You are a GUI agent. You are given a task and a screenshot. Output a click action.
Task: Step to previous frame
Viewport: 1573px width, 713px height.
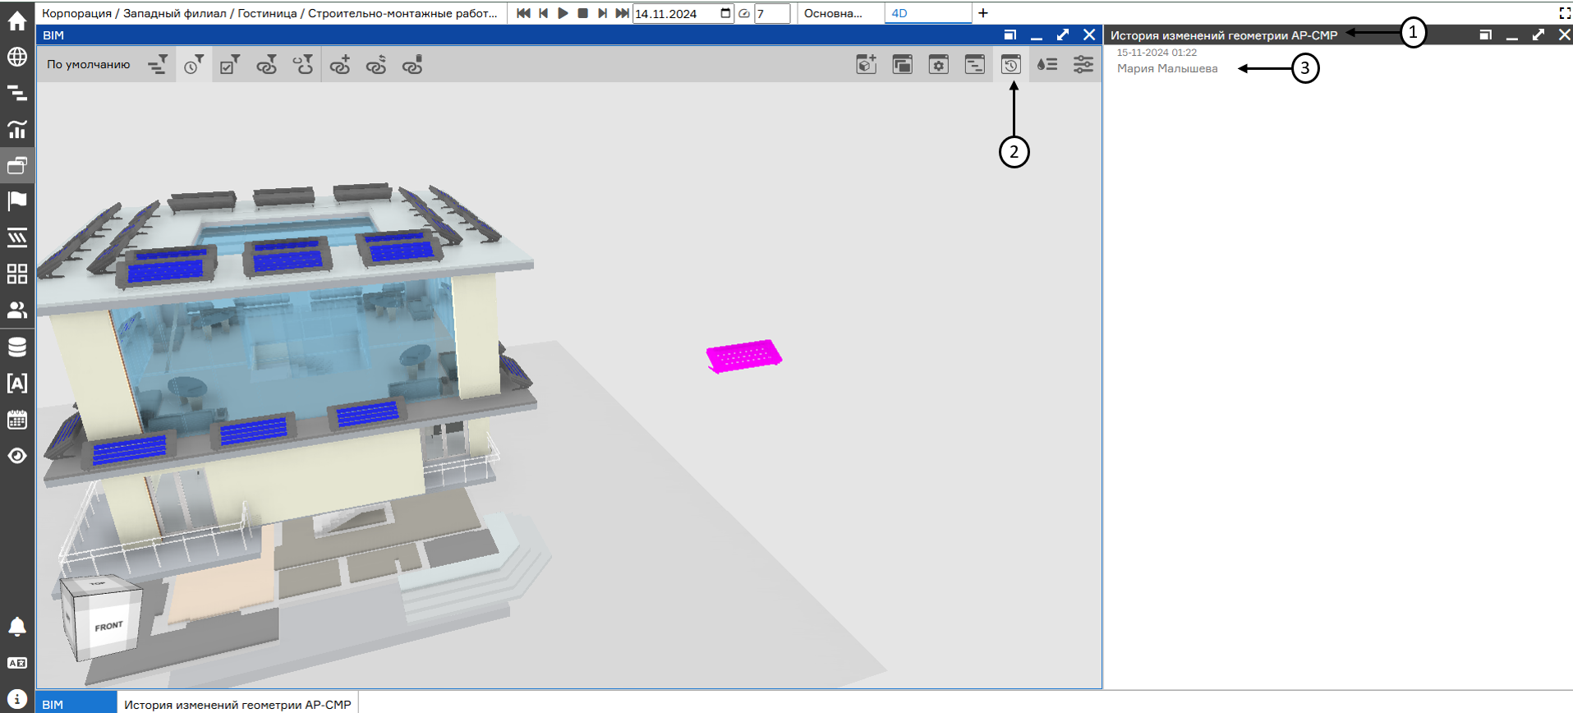544,13
